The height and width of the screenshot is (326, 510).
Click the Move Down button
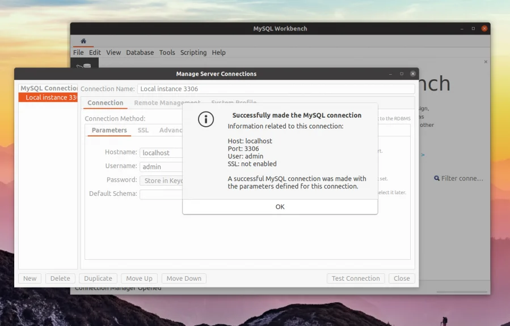pyautogui.click(x=183, y=278)
